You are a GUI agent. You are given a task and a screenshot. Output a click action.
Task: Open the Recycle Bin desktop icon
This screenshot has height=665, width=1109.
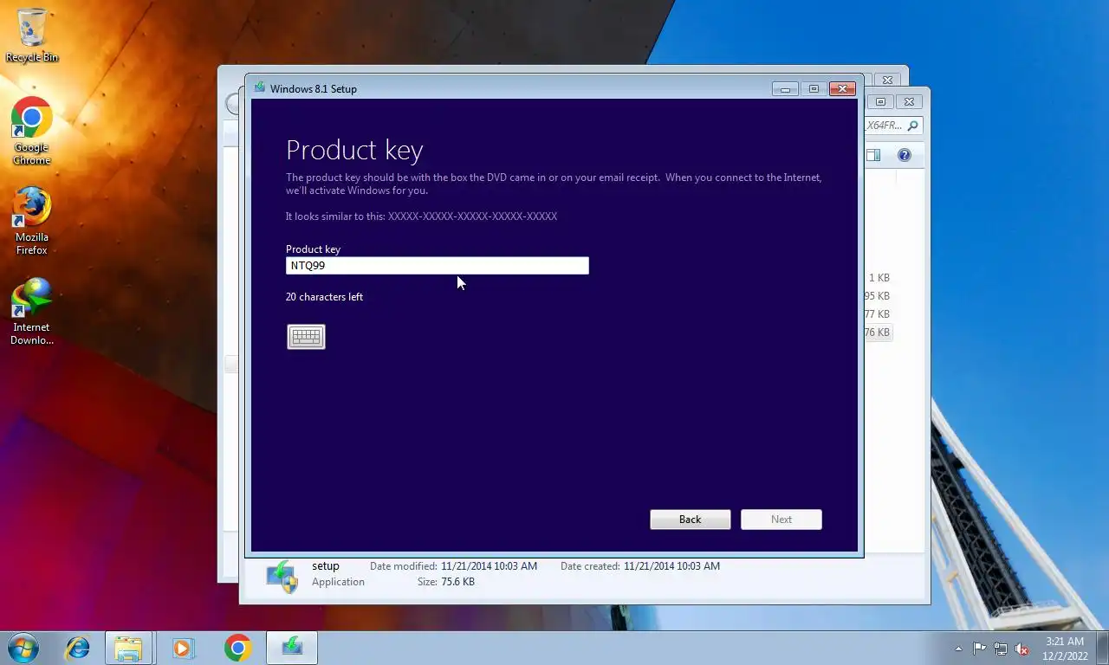point(32,36)
